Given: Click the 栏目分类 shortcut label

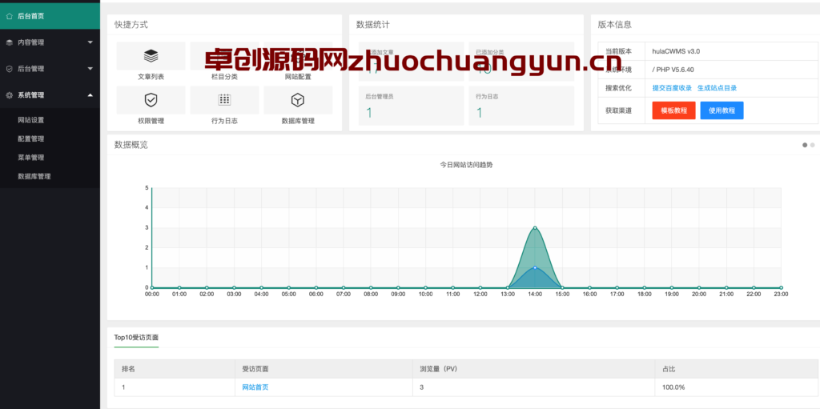Looking at the screenshot, I should pyautogui.click(x=224, y=76).
